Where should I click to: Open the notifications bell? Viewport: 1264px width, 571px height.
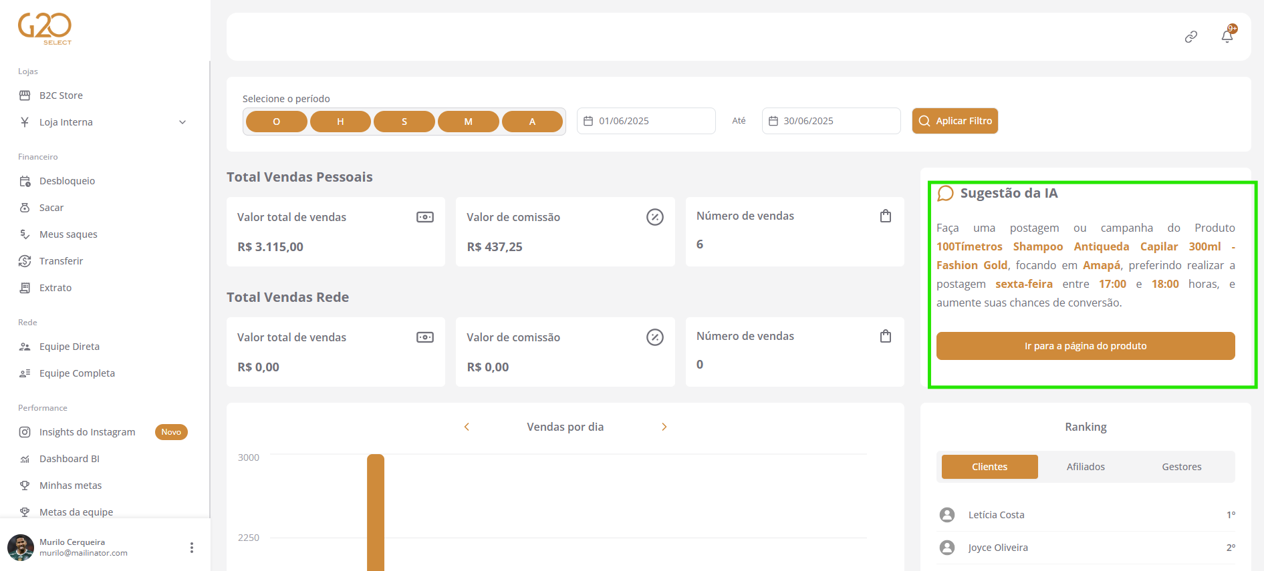click(x=1227, y=36)
